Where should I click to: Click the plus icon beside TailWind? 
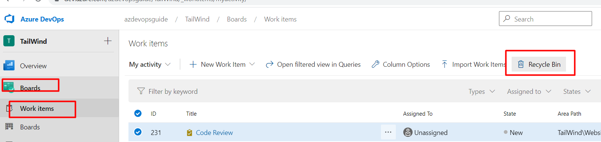tap(108, 41)
